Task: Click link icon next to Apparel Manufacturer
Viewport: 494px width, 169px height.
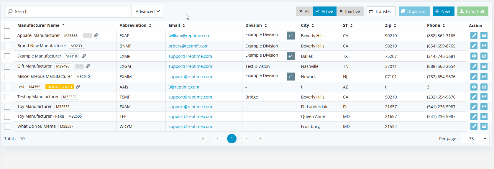Action: click(96, 35)
